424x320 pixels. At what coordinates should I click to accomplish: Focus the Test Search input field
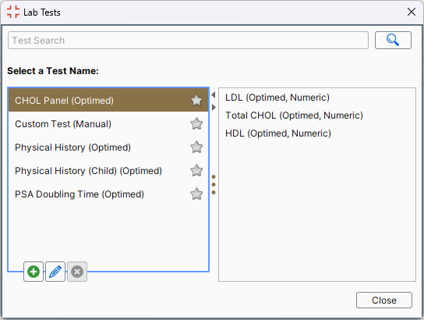point(188,40)
